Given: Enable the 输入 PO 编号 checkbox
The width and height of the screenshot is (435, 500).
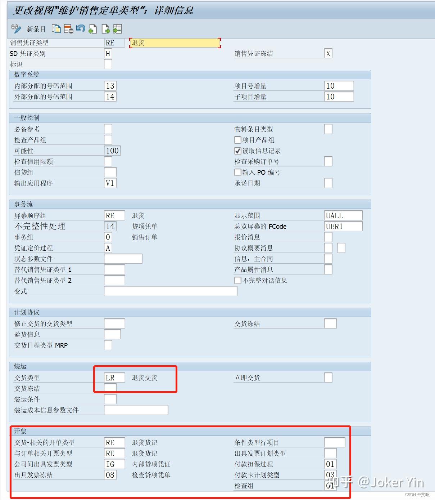Looking at the screenshot, I should click(x=237, y=172).
